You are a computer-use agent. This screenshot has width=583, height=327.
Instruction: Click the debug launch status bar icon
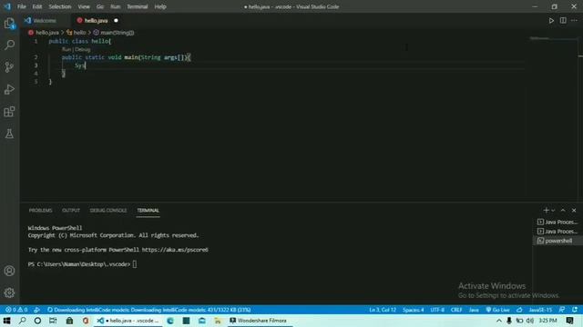(36, 310)
